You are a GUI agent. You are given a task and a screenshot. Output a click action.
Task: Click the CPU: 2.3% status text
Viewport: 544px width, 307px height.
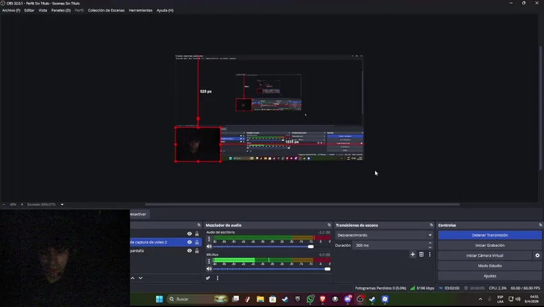pos(497,288)
